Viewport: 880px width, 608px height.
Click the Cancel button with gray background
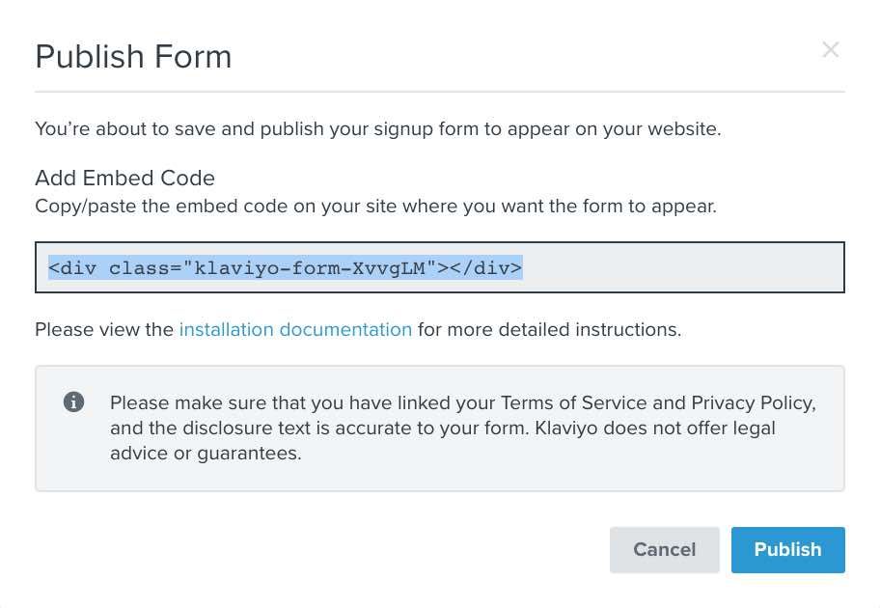pyautogui.click(x=664, y=549)
